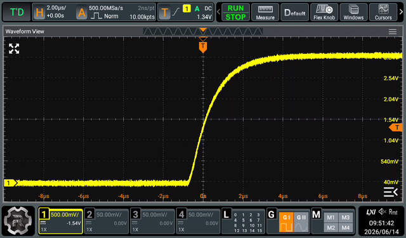
Task: Toggle channel 1 on or off
Action: point(44,215)
